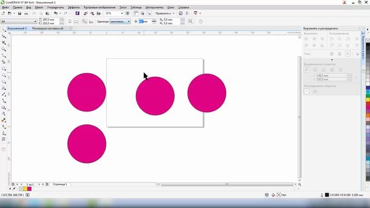This screenshot has width=370, height=208.
Task: Open the color palette flyout arrow
Action: click(x=368, y=29)
